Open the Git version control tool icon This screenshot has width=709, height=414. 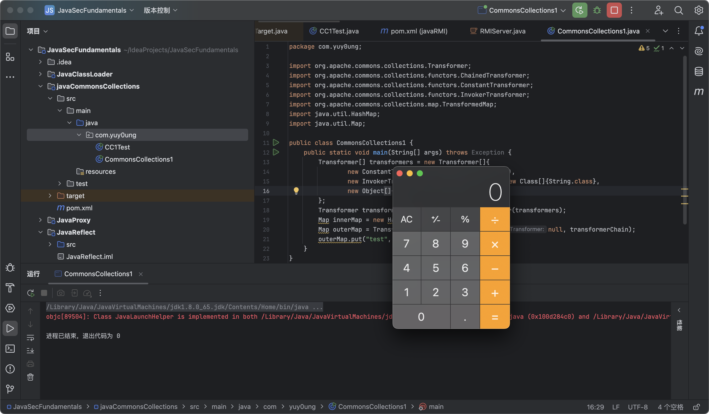(10, 389)
